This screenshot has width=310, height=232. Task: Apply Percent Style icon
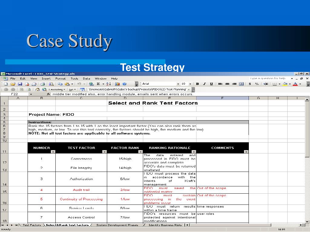click(257, 84)
